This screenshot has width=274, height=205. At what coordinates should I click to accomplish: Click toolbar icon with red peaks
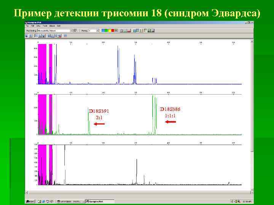129,31
